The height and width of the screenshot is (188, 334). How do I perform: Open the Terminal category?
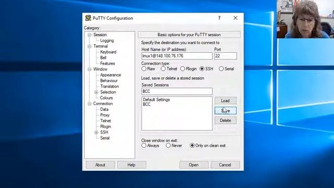point(101,46)
